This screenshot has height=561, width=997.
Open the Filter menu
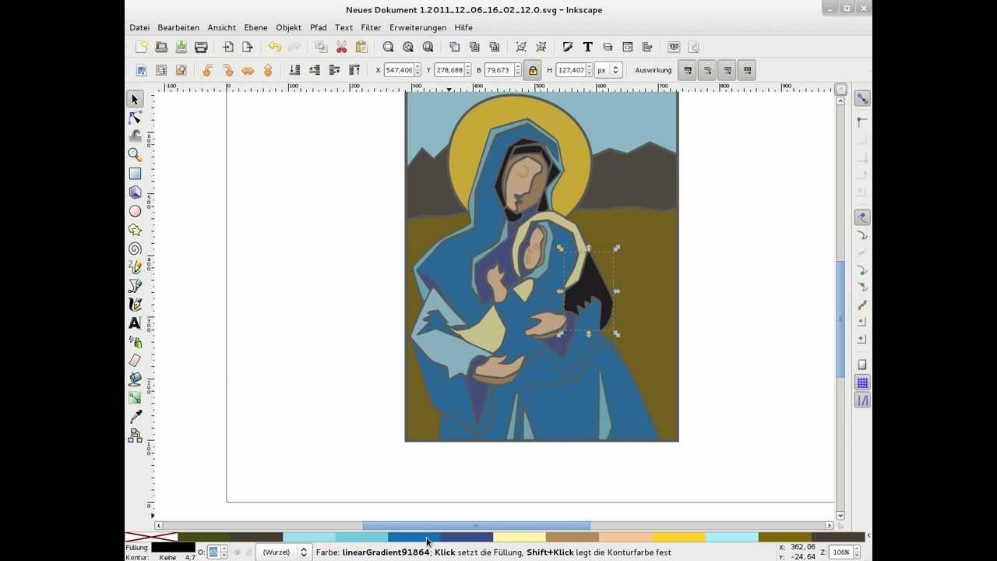coord(371,27)
